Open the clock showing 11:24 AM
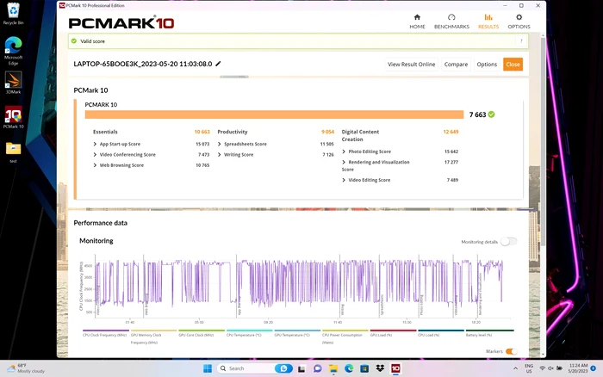This screenshot has height=377, width=603. (x=578, y=368)
